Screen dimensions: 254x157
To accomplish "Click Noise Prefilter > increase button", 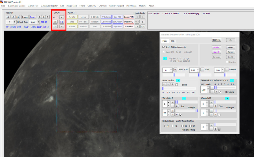I will (168, 84).
